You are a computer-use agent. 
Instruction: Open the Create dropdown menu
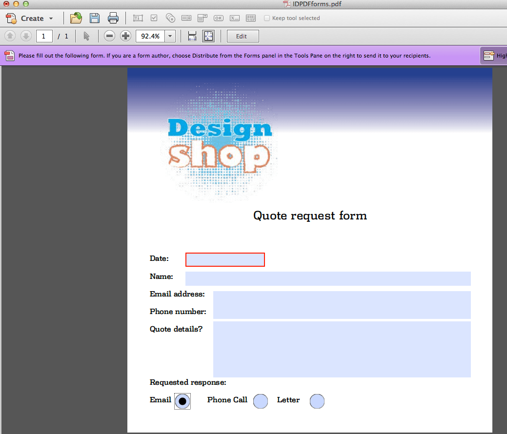pos(32,18)
